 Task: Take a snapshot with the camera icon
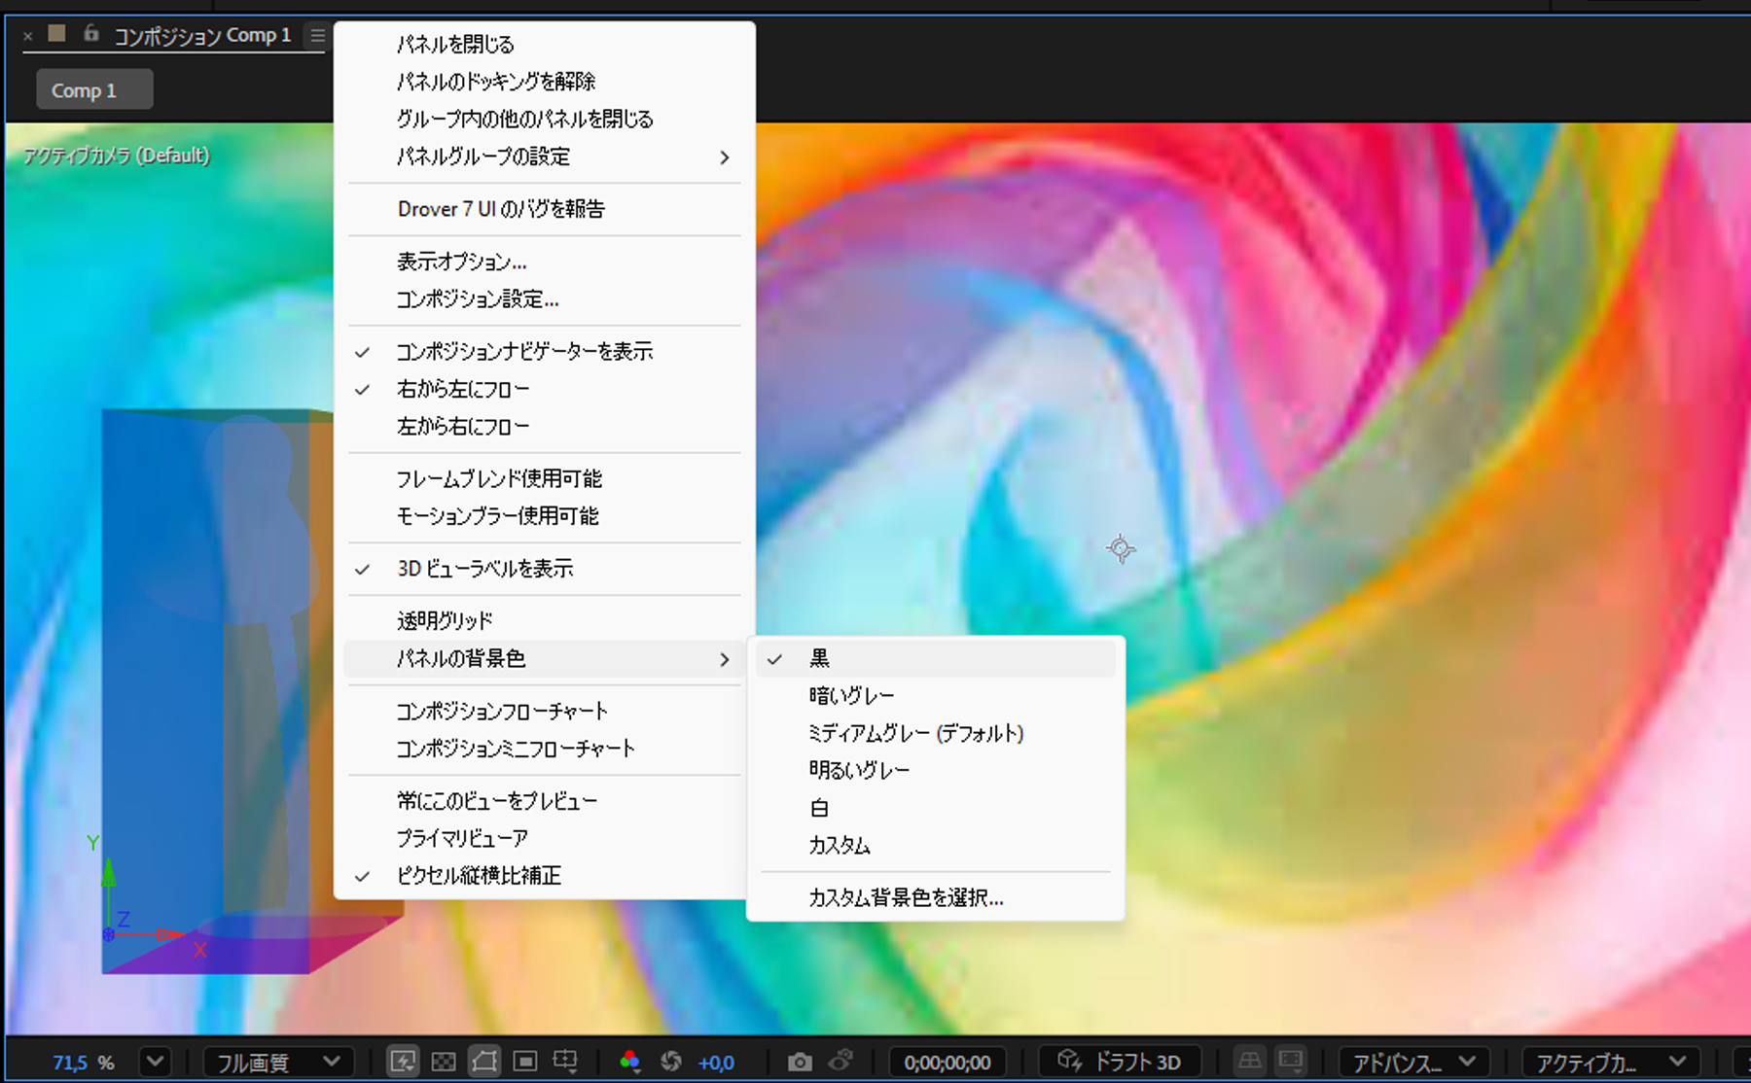click(x=799, y=1061)
